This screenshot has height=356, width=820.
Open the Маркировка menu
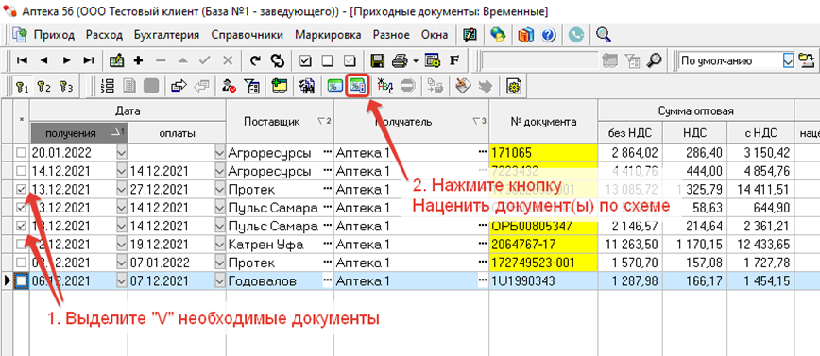pyautogui.click(x=328, y=35)
